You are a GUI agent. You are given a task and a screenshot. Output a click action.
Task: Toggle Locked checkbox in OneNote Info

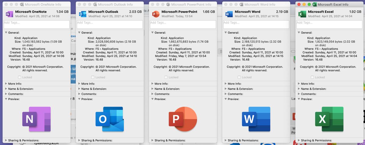(x=19, y=77)
